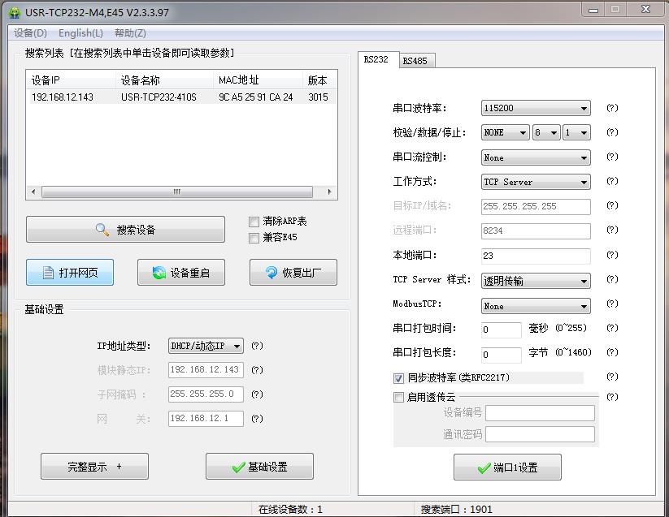Viewport: 669px width, 517px height.
Task: Click the magnifier icon on 搜索设备 button
Action: tap(102, 230)
